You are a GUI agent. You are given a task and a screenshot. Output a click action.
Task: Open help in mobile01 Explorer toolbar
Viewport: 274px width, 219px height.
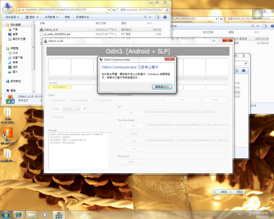(x=165, y=17)
